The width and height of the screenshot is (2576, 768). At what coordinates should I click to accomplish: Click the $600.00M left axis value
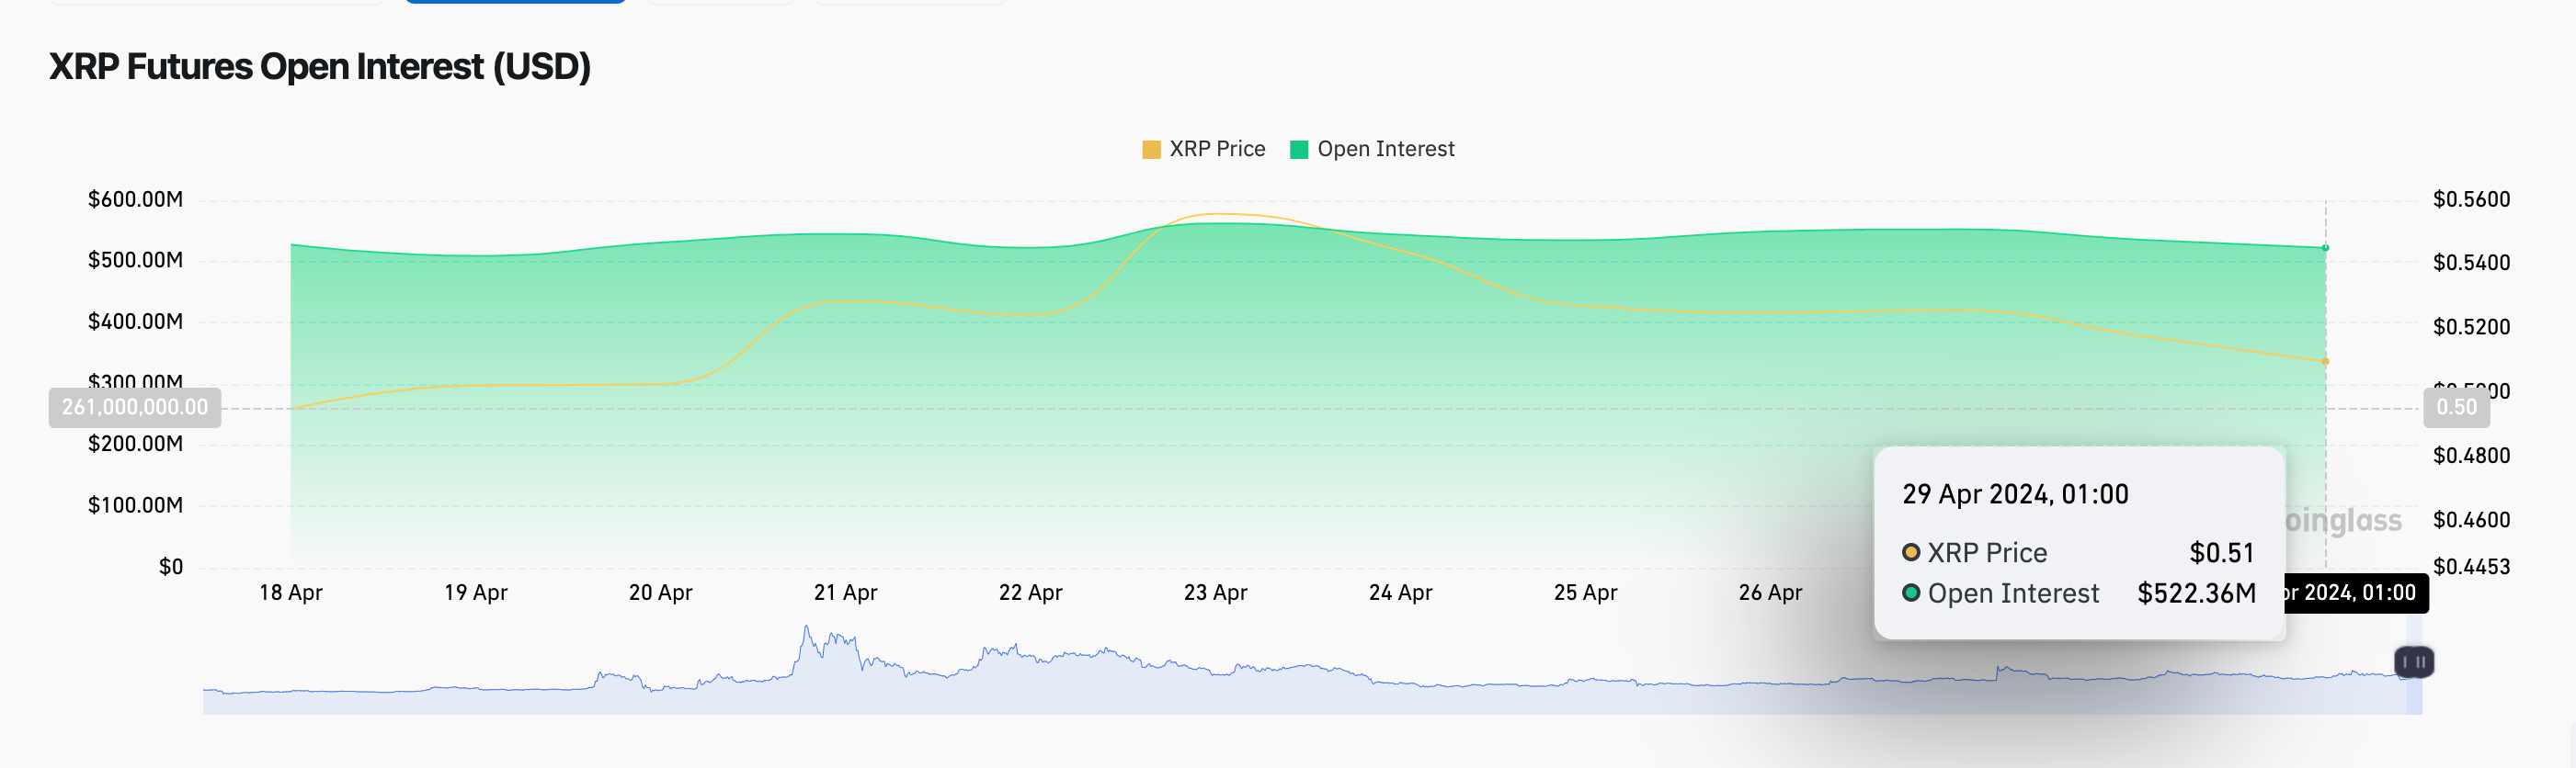click(x=136, y=198)
